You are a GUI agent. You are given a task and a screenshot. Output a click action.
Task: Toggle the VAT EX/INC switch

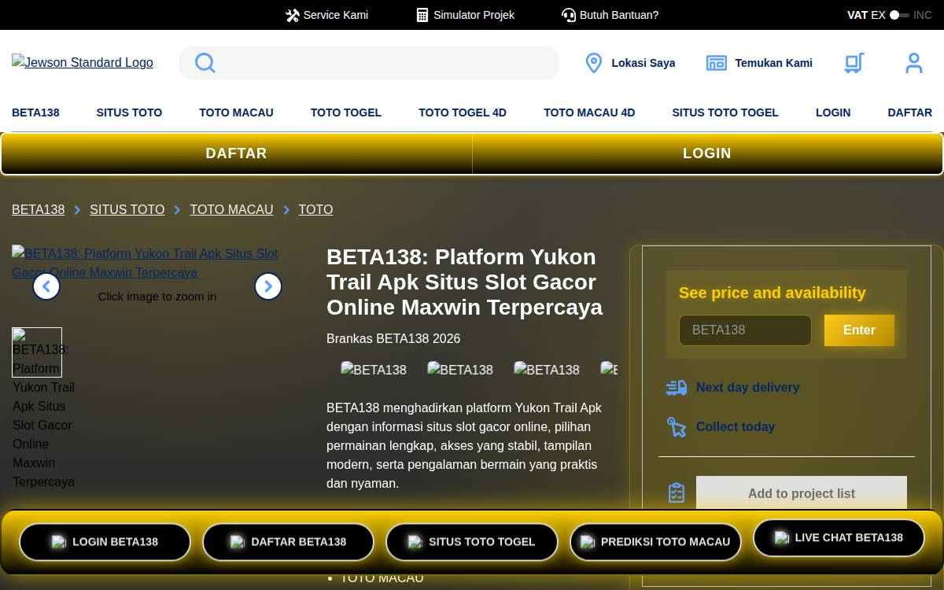click(899, 15)
